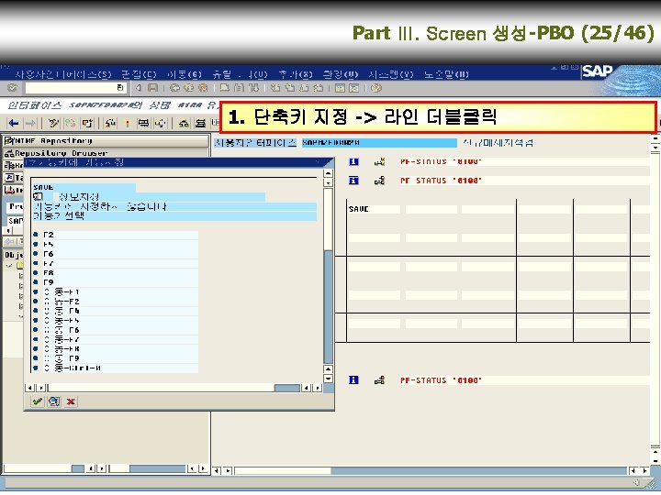This screenshot has height=495, width=661.
Task: Click the Help question-mark icon in standard toolbar
Action: tap(376, 88)
